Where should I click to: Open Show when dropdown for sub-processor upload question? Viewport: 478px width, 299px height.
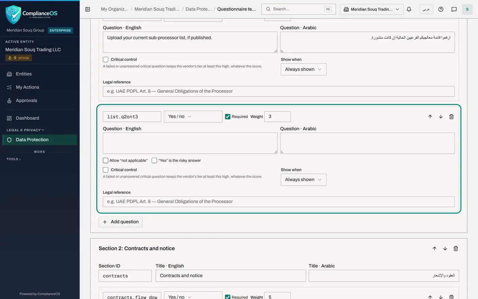[x=304, y=69]
